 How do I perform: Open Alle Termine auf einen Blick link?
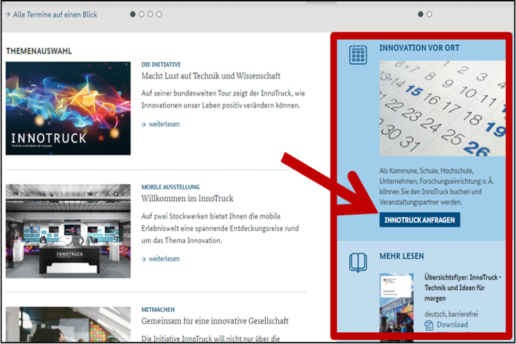click(55, 14)
